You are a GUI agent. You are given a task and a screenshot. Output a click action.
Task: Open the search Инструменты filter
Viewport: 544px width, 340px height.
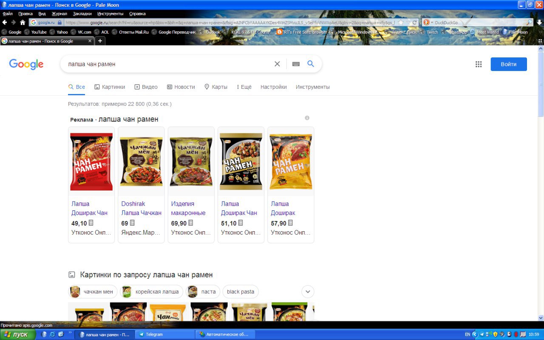(313, 87)
